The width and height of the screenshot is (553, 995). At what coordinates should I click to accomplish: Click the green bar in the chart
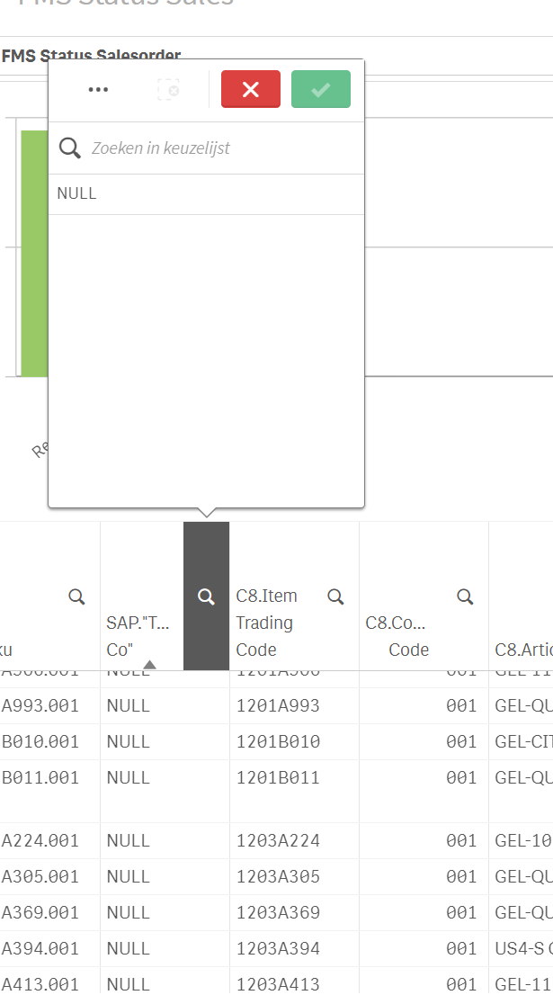pos(34,254)
